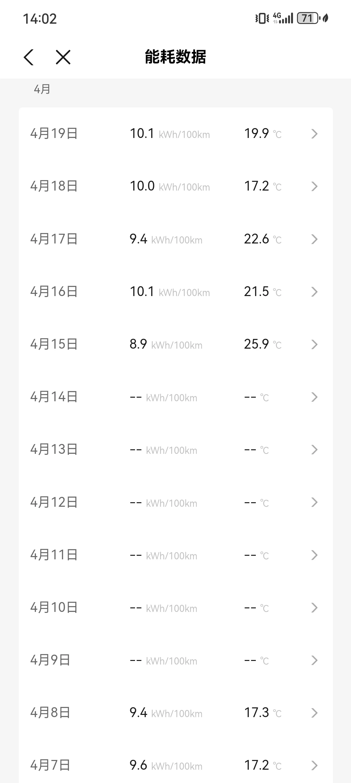Tap chevron on April 9 row
Screen dimensions: 351x783
tap(314, 660)
